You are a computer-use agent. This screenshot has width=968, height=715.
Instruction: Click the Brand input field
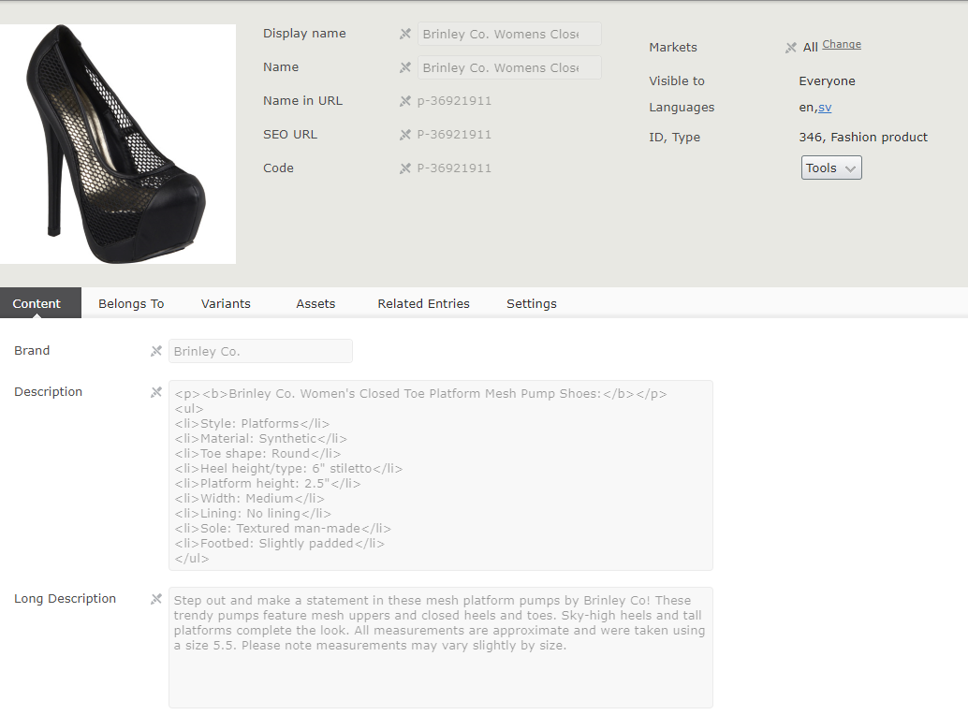coord(260,351)
